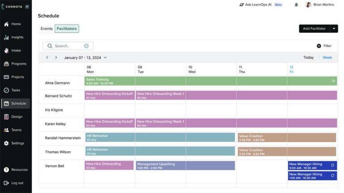344x193 pixels.
Task: Expand the Sales Training event arrows
Action: (x=333, y=81)
